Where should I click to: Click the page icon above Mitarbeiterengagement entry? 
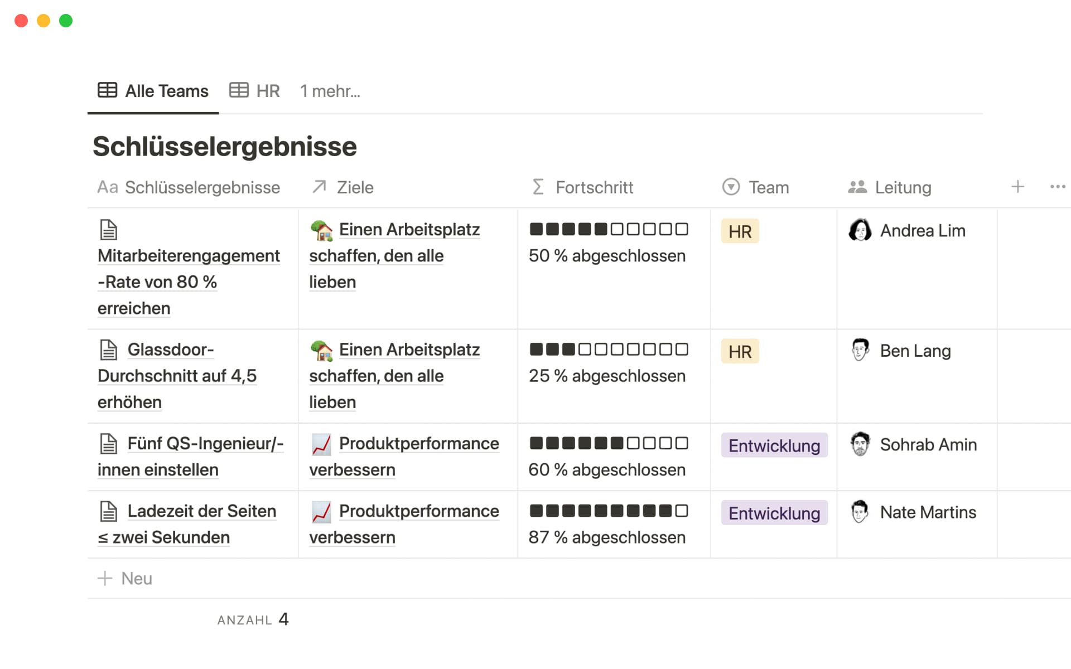pyautogui.click(x=108, y=230)
